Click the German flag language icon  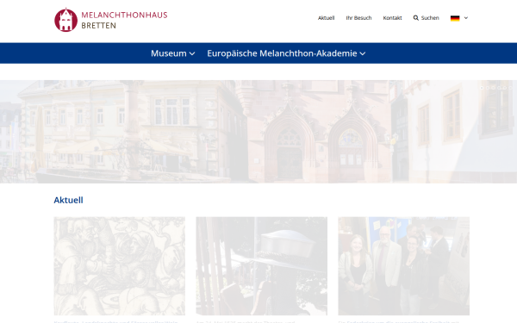coord(455,18)
